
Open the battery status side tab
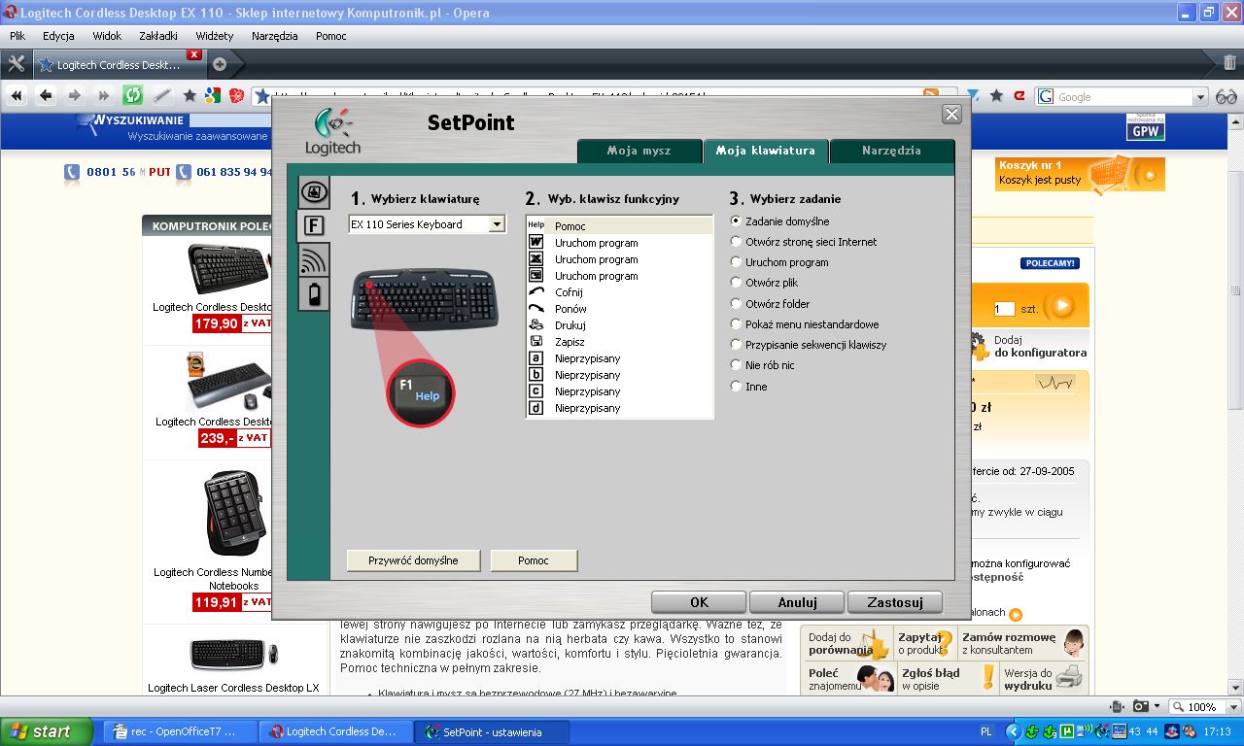[313, 292]
